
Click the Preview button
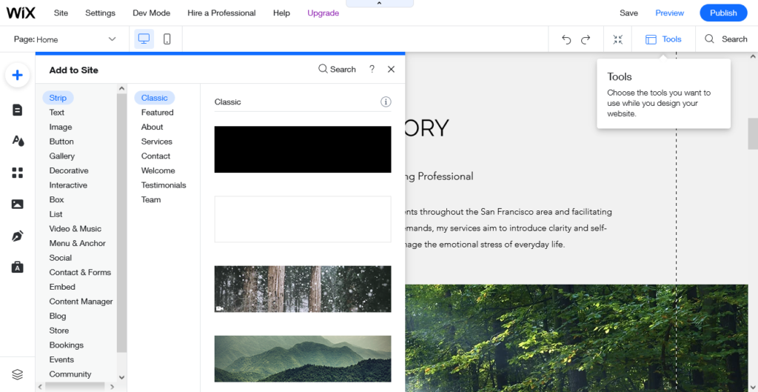click(669, 13)
